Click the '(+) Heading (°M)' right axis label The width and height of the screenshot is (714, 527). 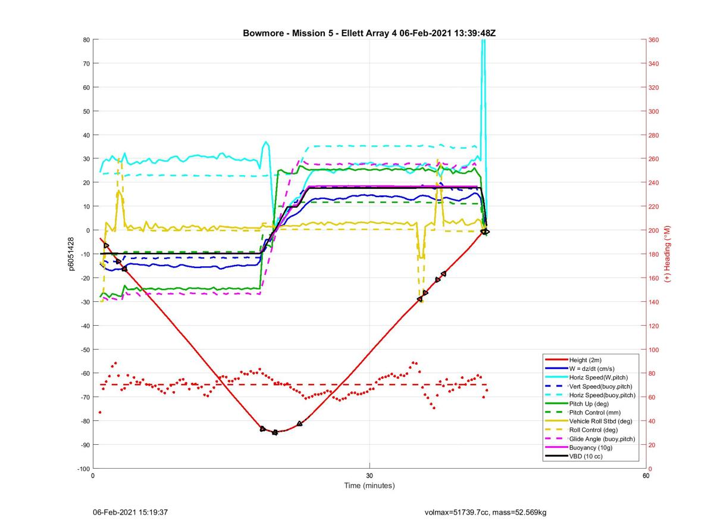click(x=668, y=254)
